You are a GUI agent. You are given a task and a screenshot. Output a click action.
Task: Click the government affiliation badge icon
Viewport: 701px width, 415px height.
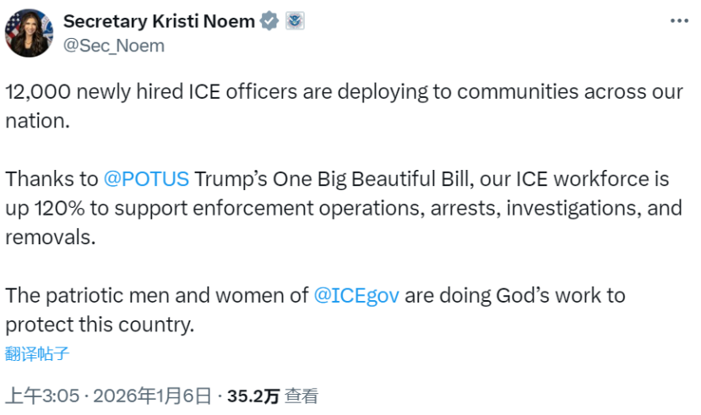pos(294,22)
